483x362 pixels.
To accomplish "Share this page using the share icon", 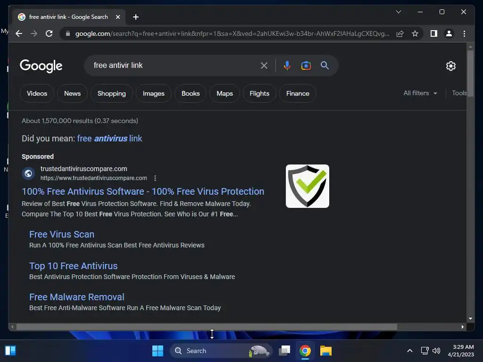I will tap(400, 33).
